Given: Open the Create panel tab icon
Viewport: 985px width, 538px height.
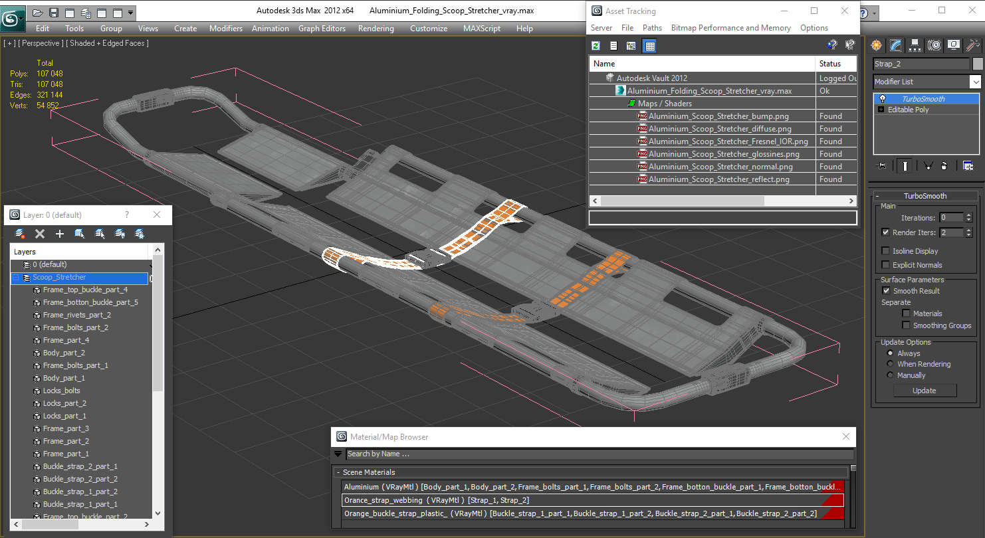Looking at the screenshot, I should pos(877,45).
